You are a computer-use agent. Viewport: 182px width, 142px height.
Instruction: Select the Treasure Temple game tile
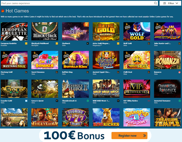pyautogui.click(x=167, y=117)
